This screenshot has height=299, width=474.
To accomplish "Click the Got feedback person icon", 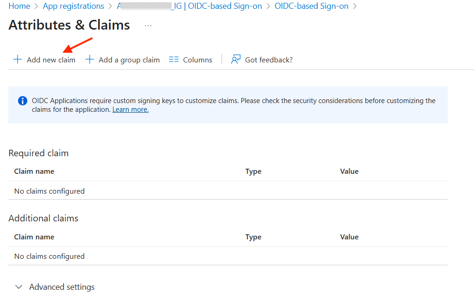I will (236, 60).
